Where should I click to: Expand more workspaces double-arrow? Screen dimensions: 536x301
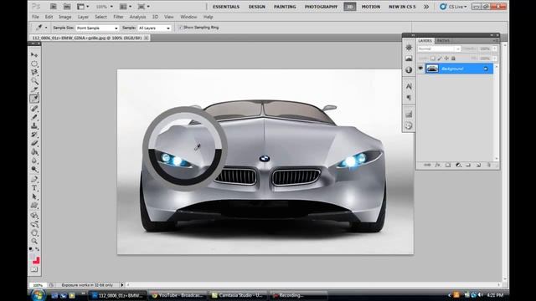coord(426,7)
